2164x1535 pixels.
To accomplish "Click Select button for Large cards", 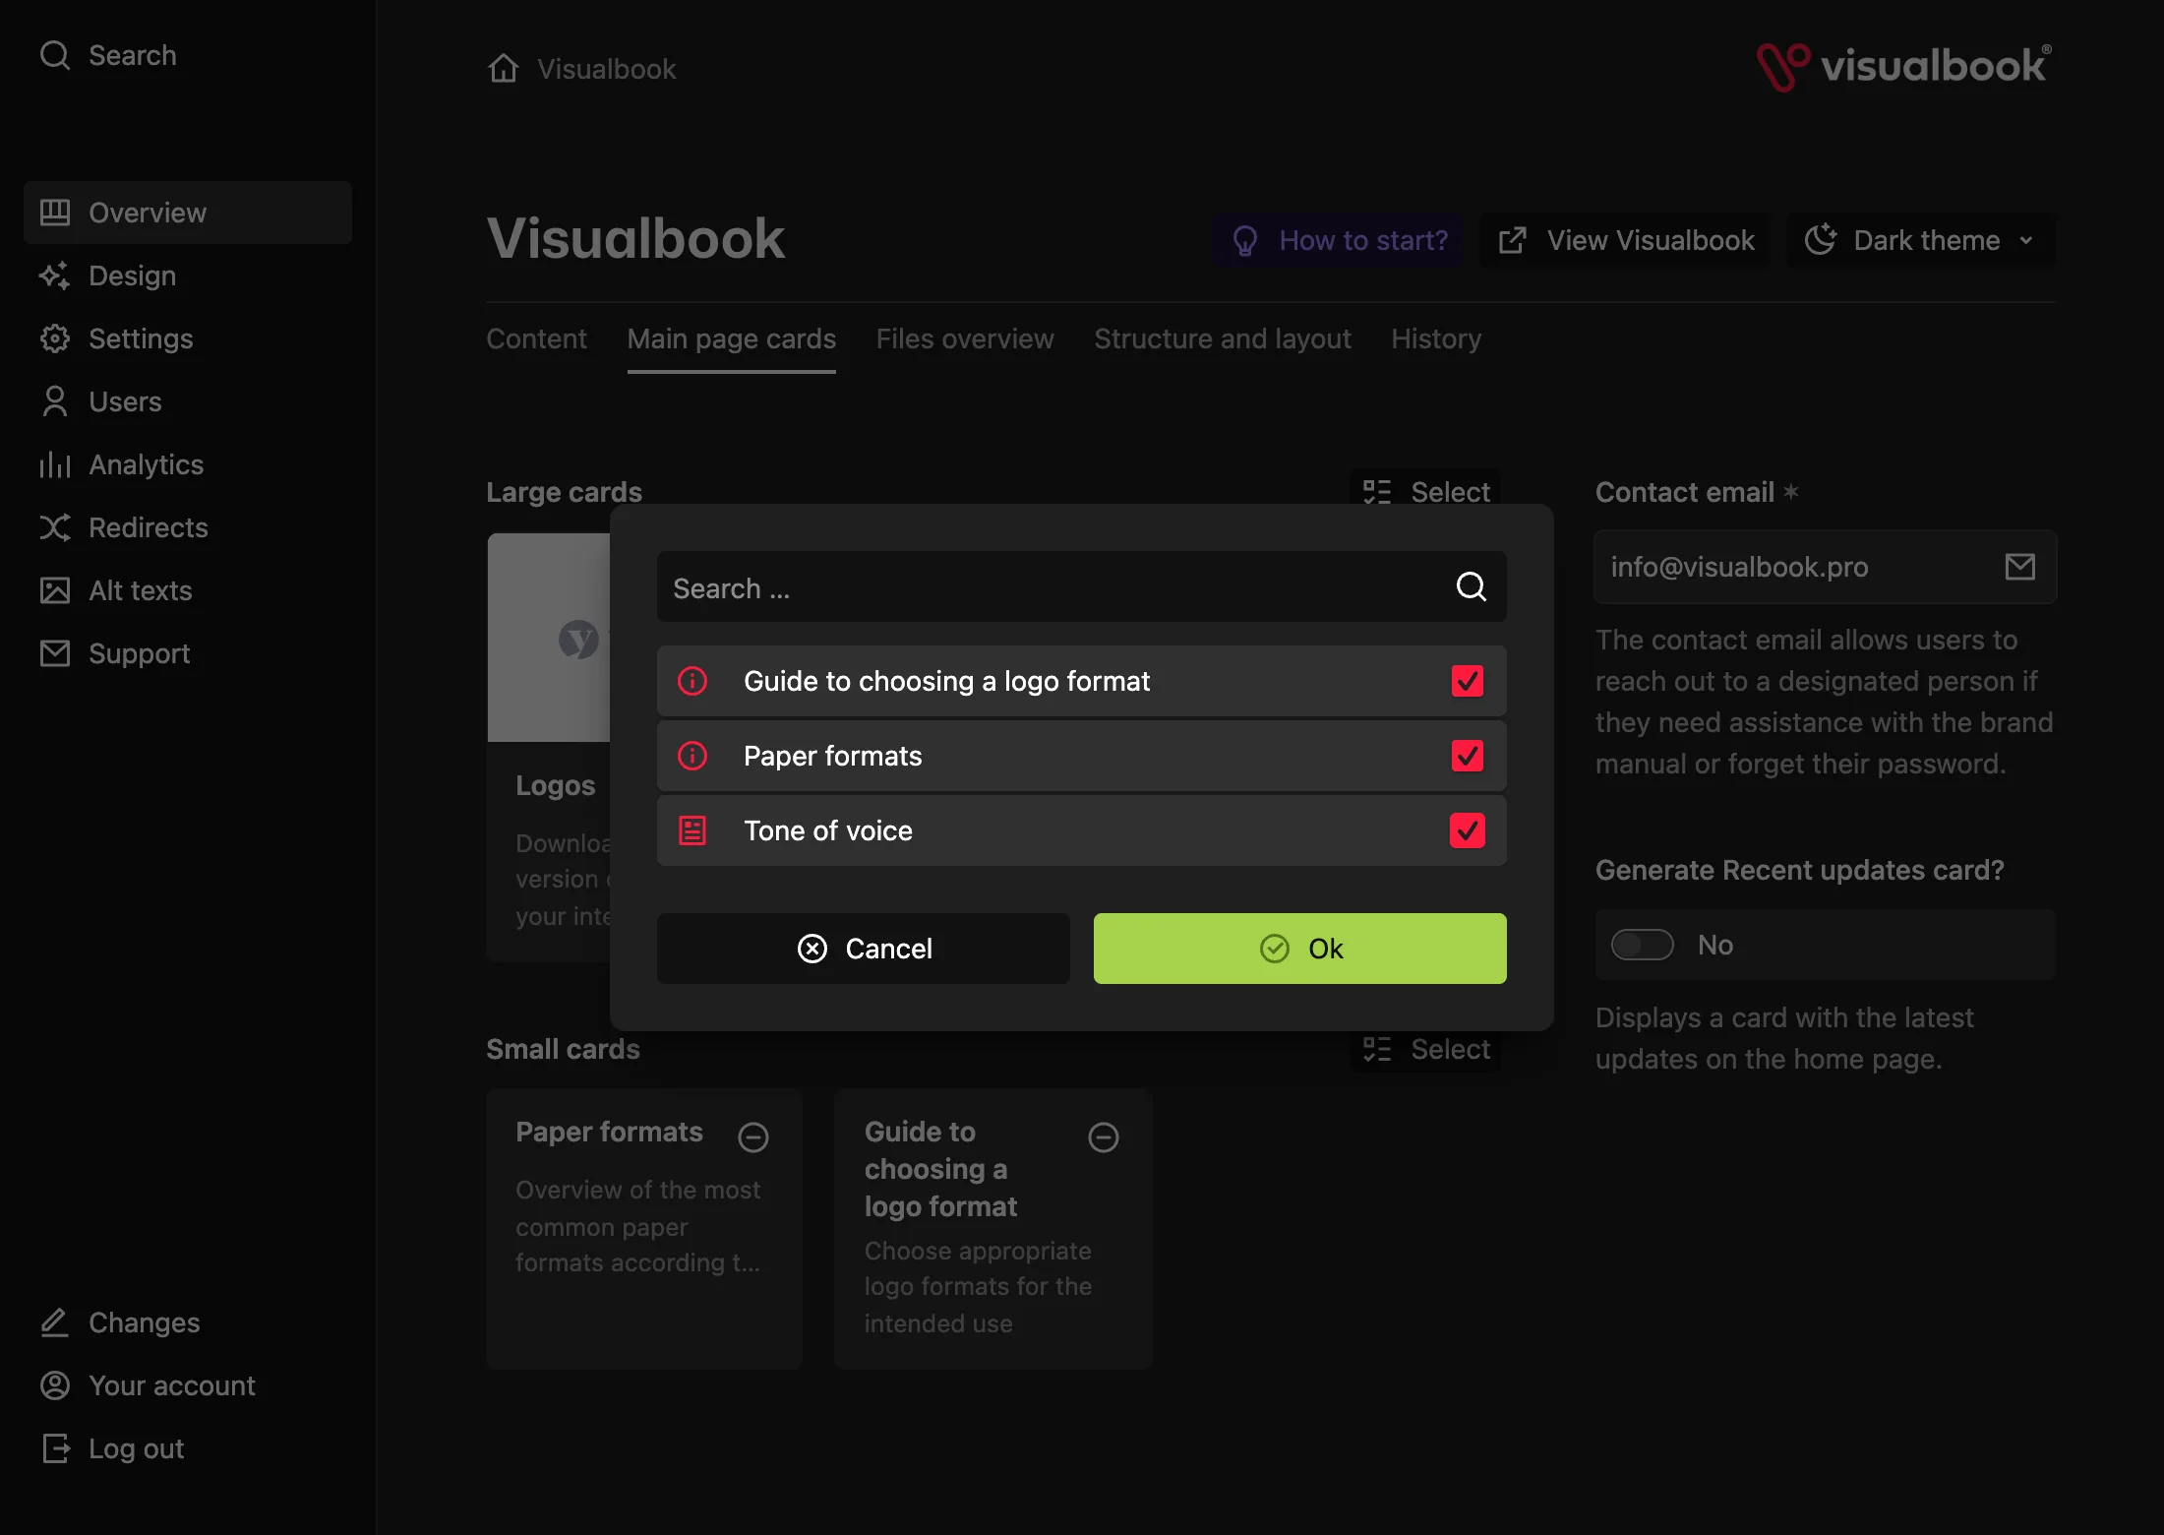I will [x=1426, y=492].
